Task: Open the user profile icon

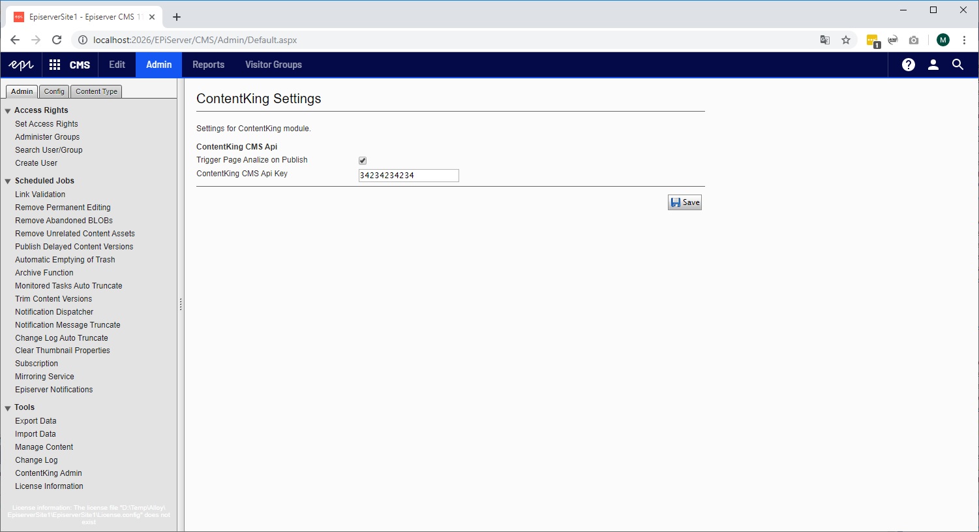Action: point(933,65)
